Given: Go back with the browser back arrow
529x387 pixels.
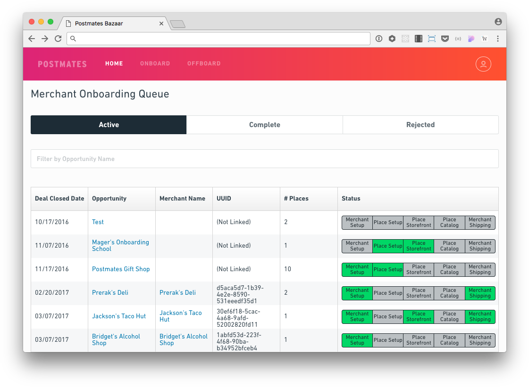Looking at the screenshot, I should coord(32,39).
